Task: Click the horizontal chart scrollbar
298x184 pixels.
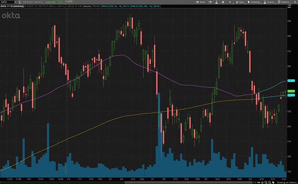Action: (x=188, y=182)
